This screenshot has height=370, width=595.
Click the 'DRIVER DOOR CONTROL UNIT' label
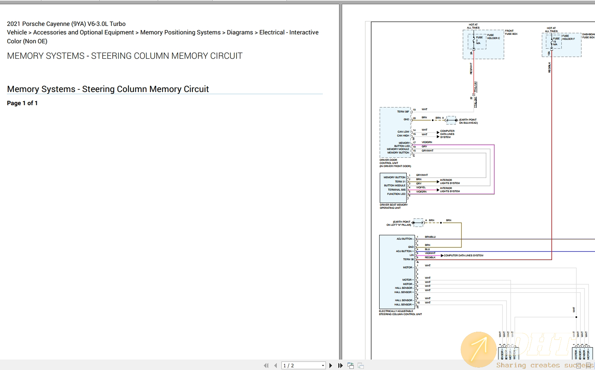[x=395, y=163]
